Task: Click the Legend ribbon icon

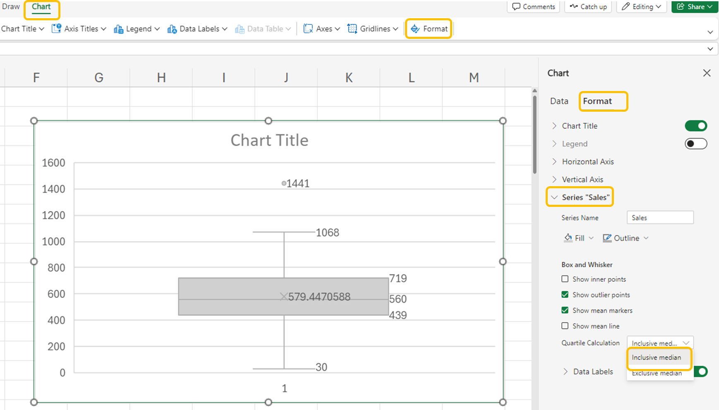Action: tap(118, 29)
